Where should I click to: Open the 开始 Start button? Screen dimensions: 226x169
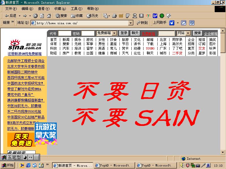pos(8,165)
